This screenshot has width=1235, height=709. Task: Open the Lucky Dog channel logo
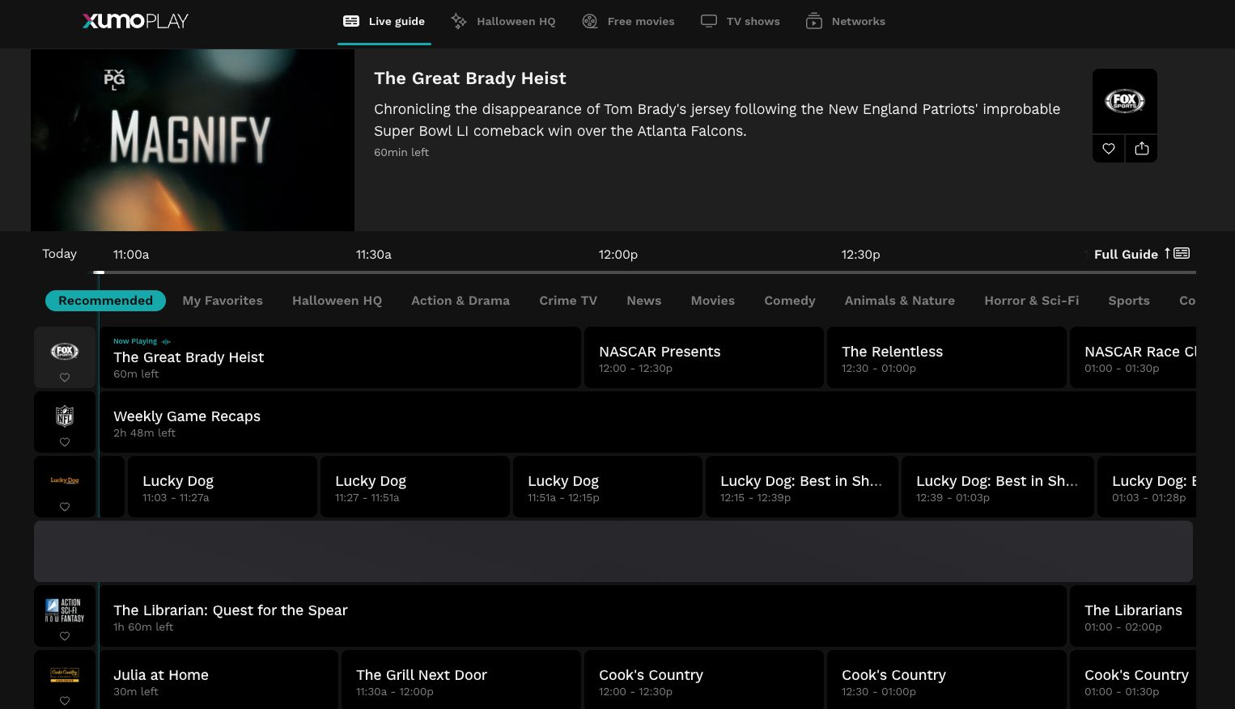click(x=65, y=480)
